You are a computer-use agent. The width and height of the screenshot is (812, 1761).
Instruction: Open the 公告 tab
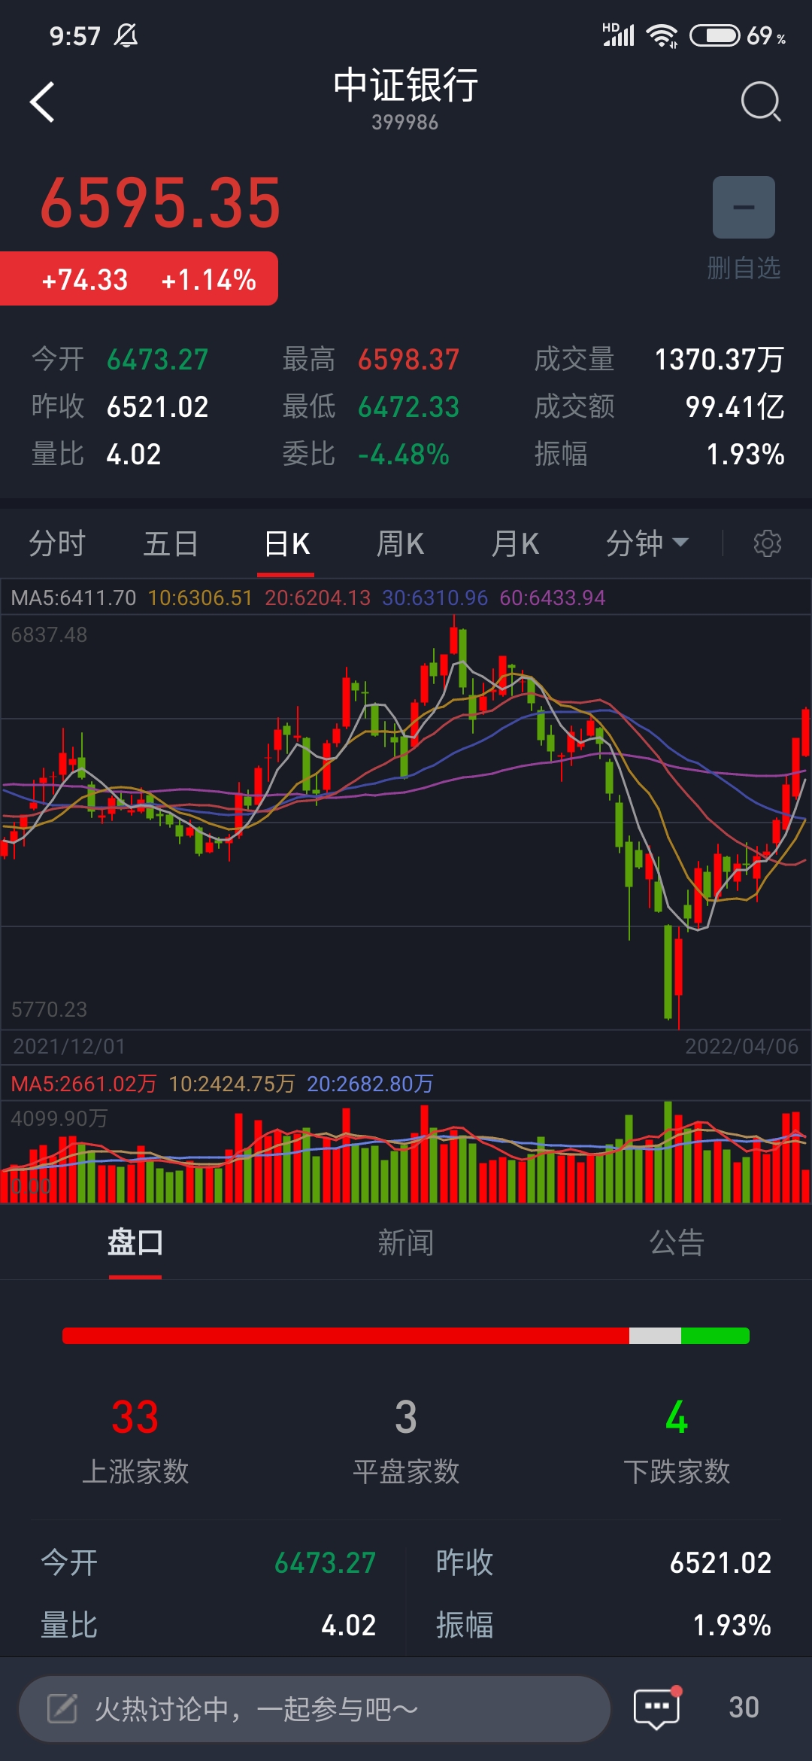pyautogui.click(x=677, y=1242)
